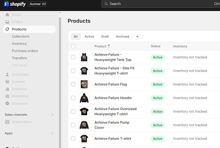The width and height of the screenshot is (220, 148).
Task: Check Oversized Heavyweight T-shirt checkbox
Action: click(x=73, y=111)
